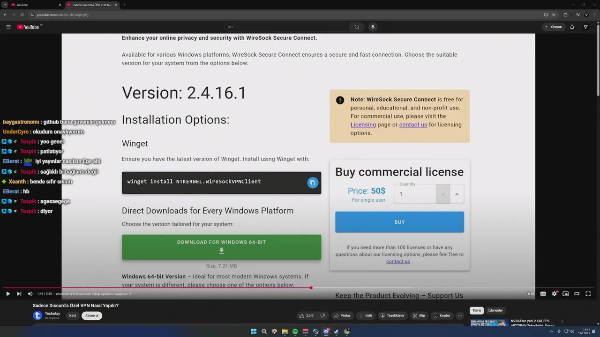Open Windows taskbar search

pyautogui.click(x=264, y=331)
